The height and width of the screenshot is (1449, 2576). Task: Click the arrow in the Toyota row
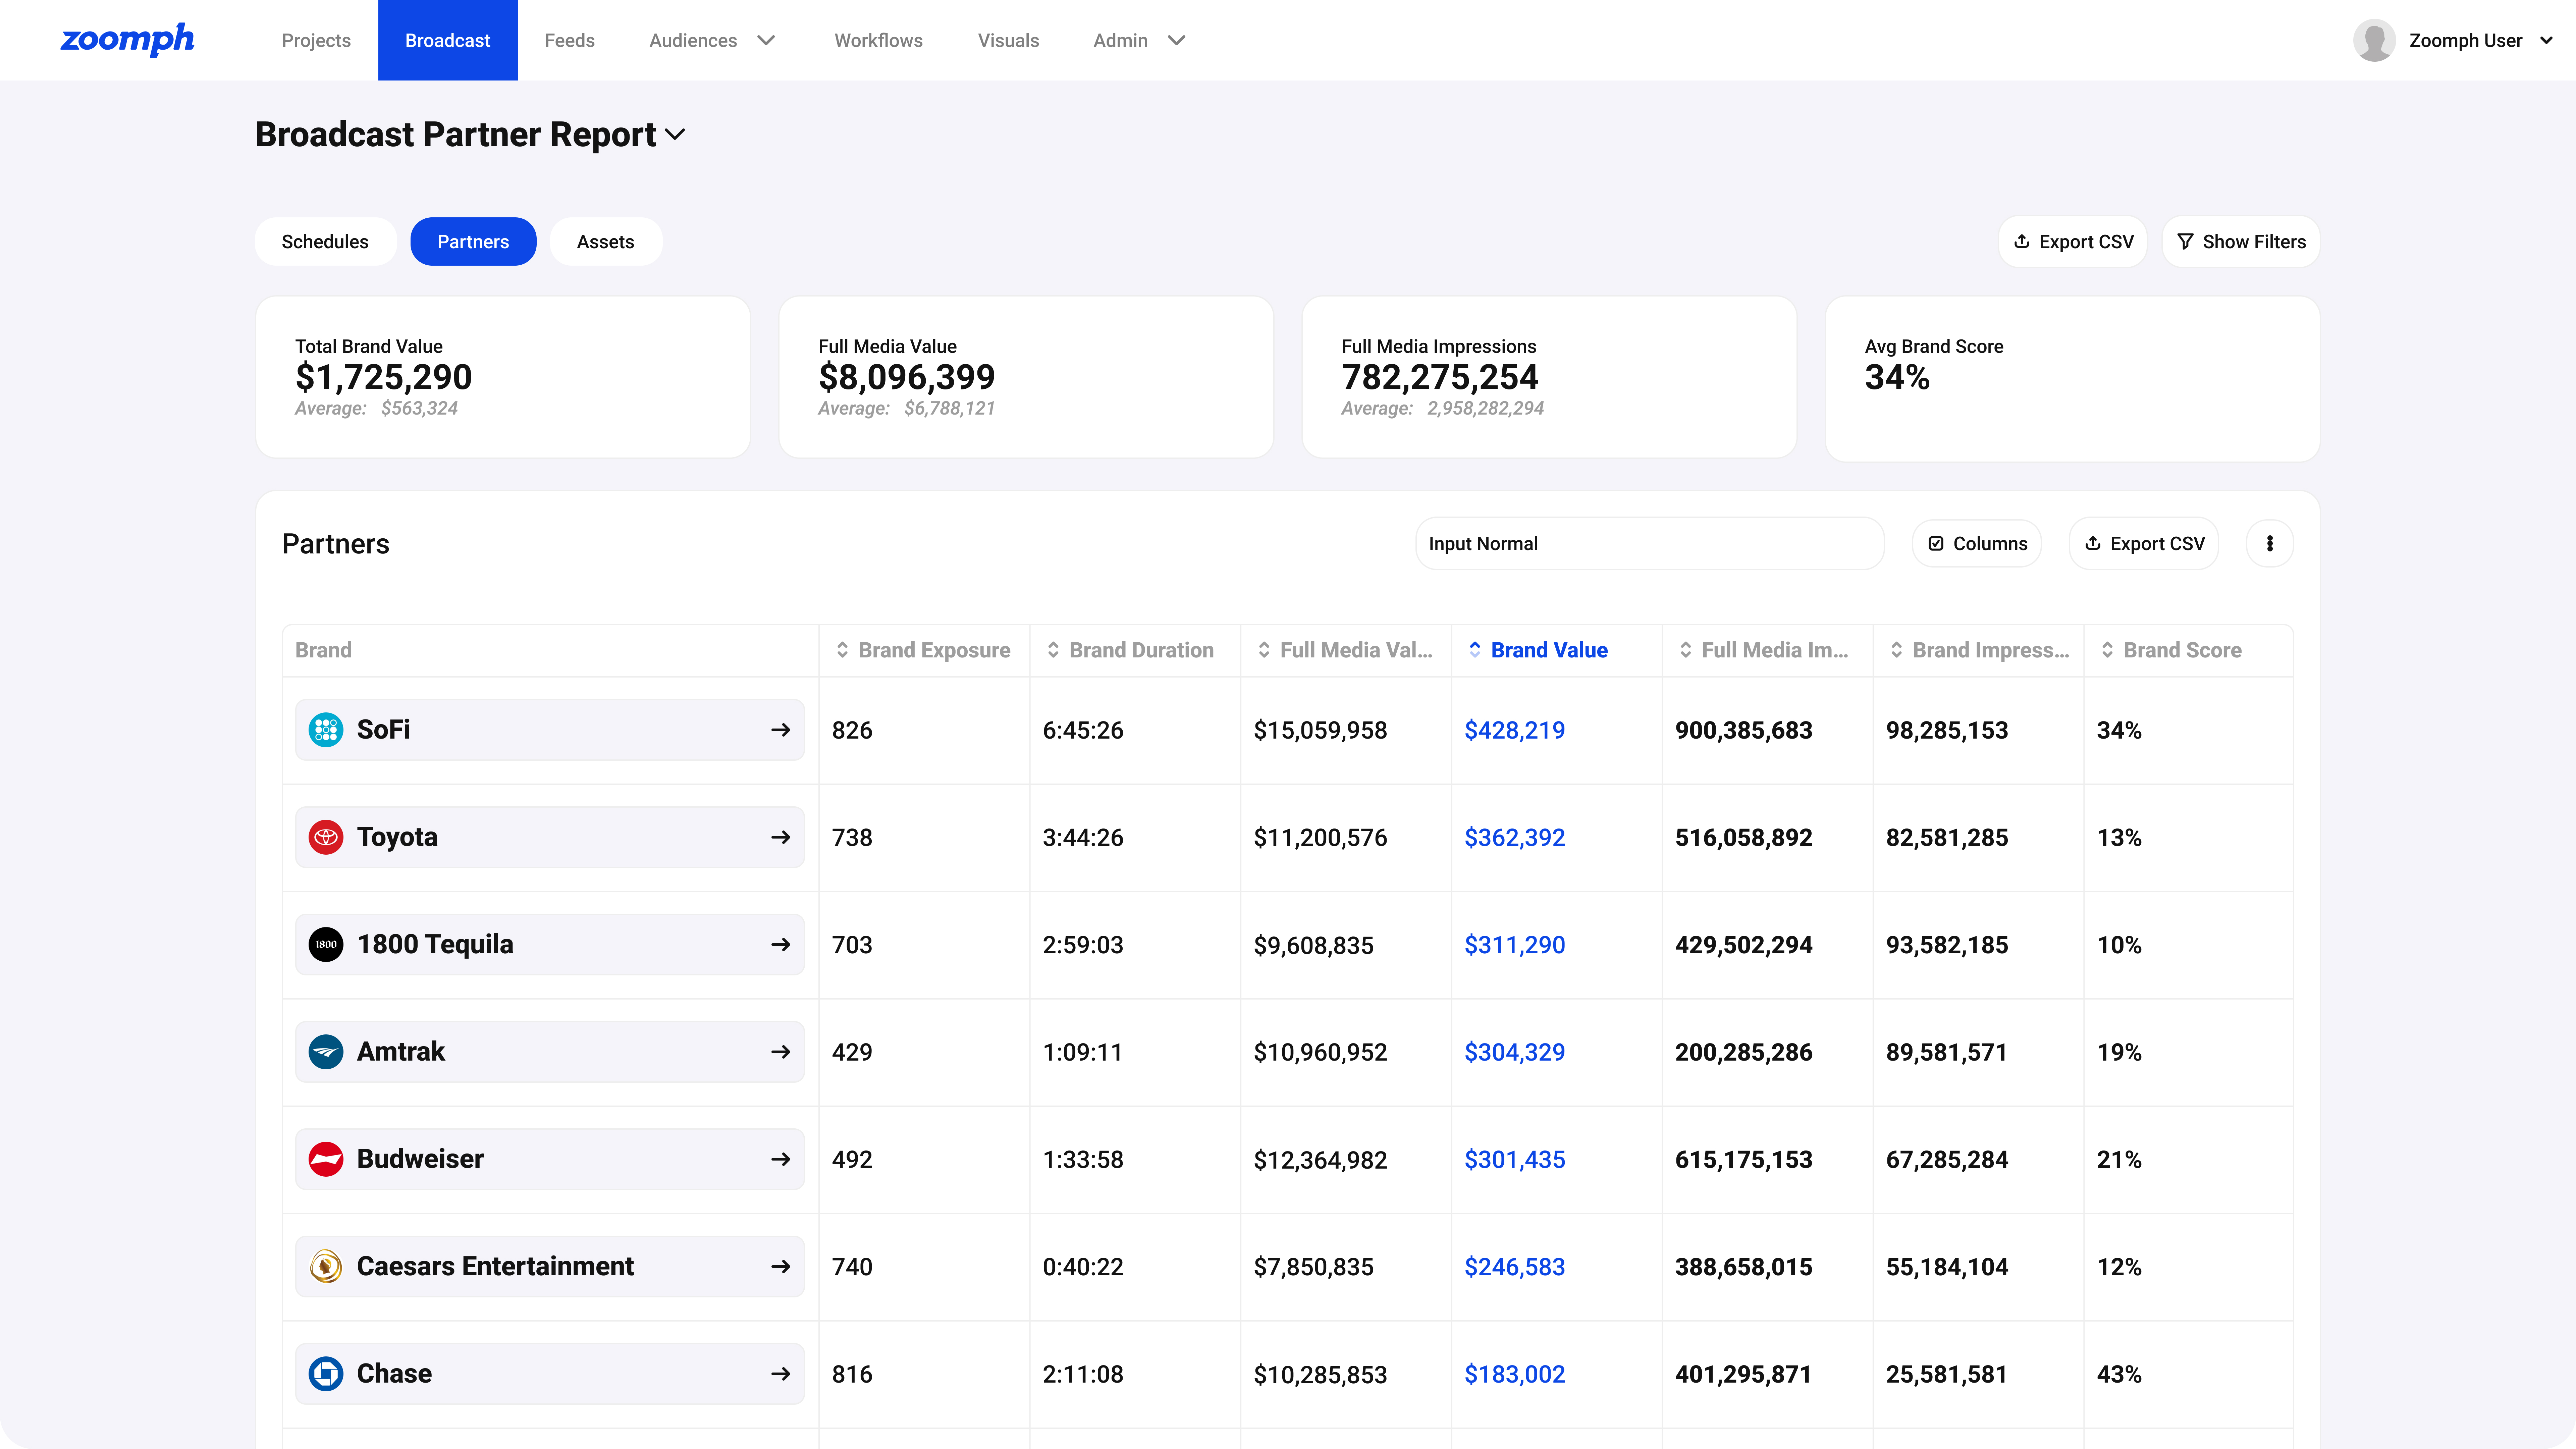click(x=781, y=837)
